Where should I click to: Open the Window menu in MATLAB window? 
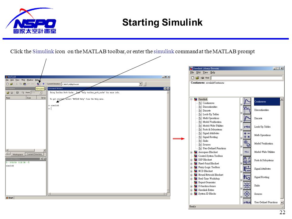click(30, 80)
